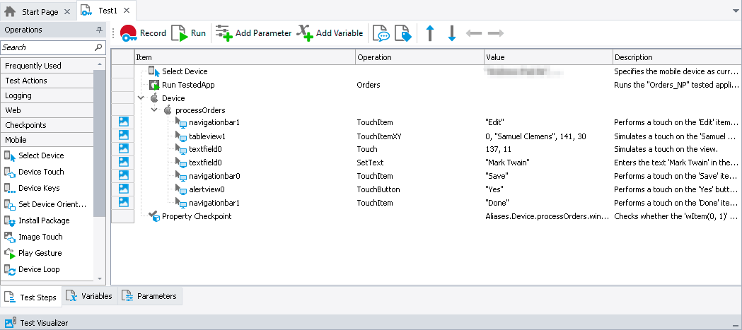Screen dimensions: 742x330
Task: Select the Property Checkpoint test step
Action: (x=196, y=216)
